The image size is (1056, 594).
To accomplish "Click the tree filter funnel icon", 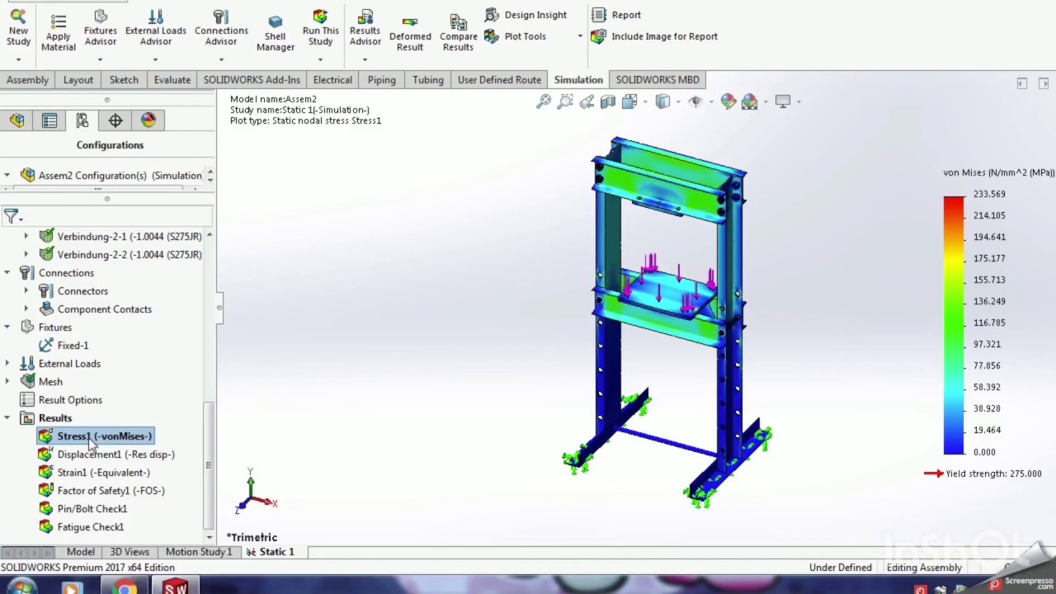I will click(11, 216).
